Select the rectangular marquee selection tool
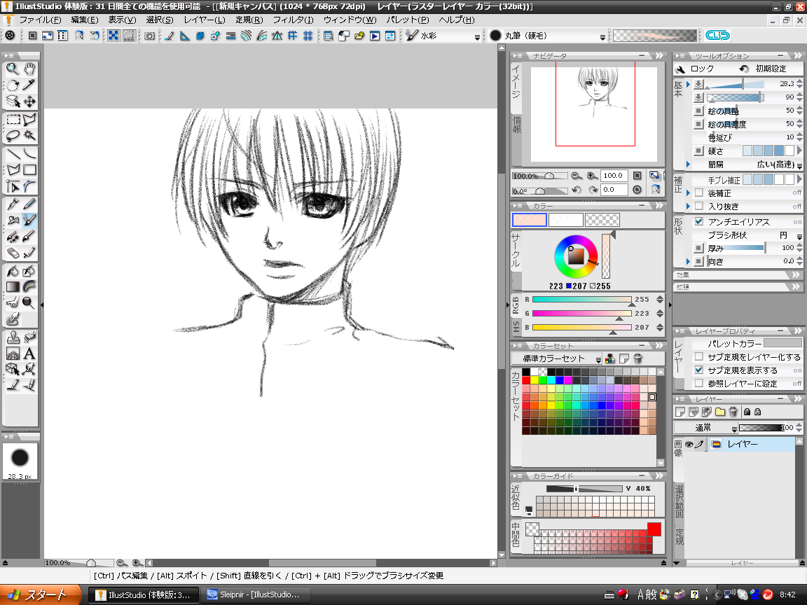This screenshot has width=807, height=605. tap(13, 119)
